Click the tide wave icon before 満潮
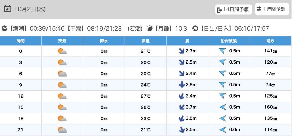 click(4, 28)
